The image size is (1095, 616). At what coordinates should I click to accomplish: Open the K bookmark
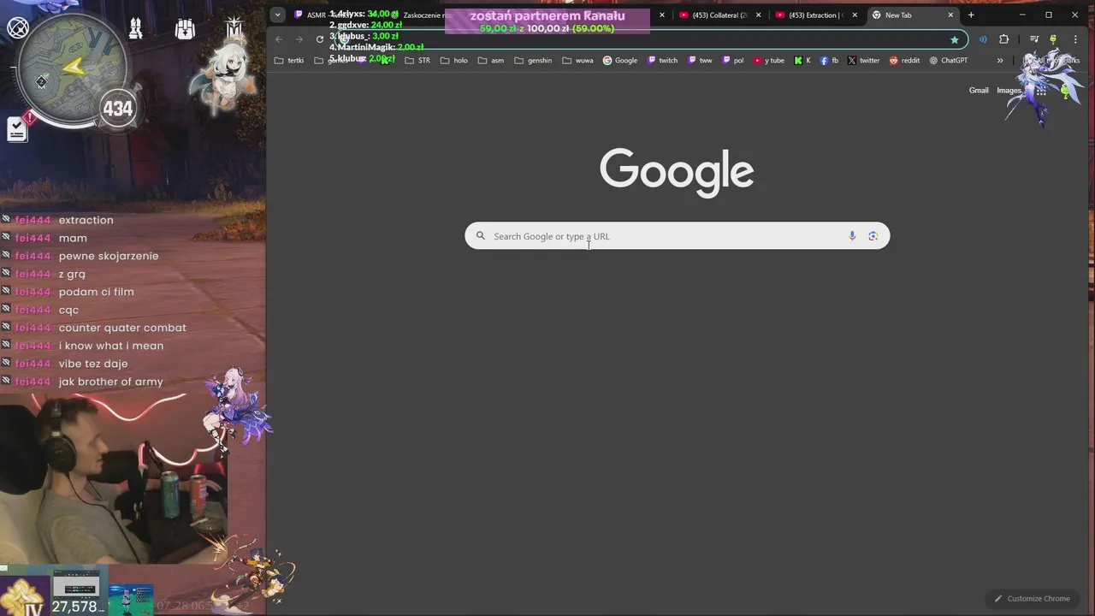click(x=802, y=61)
